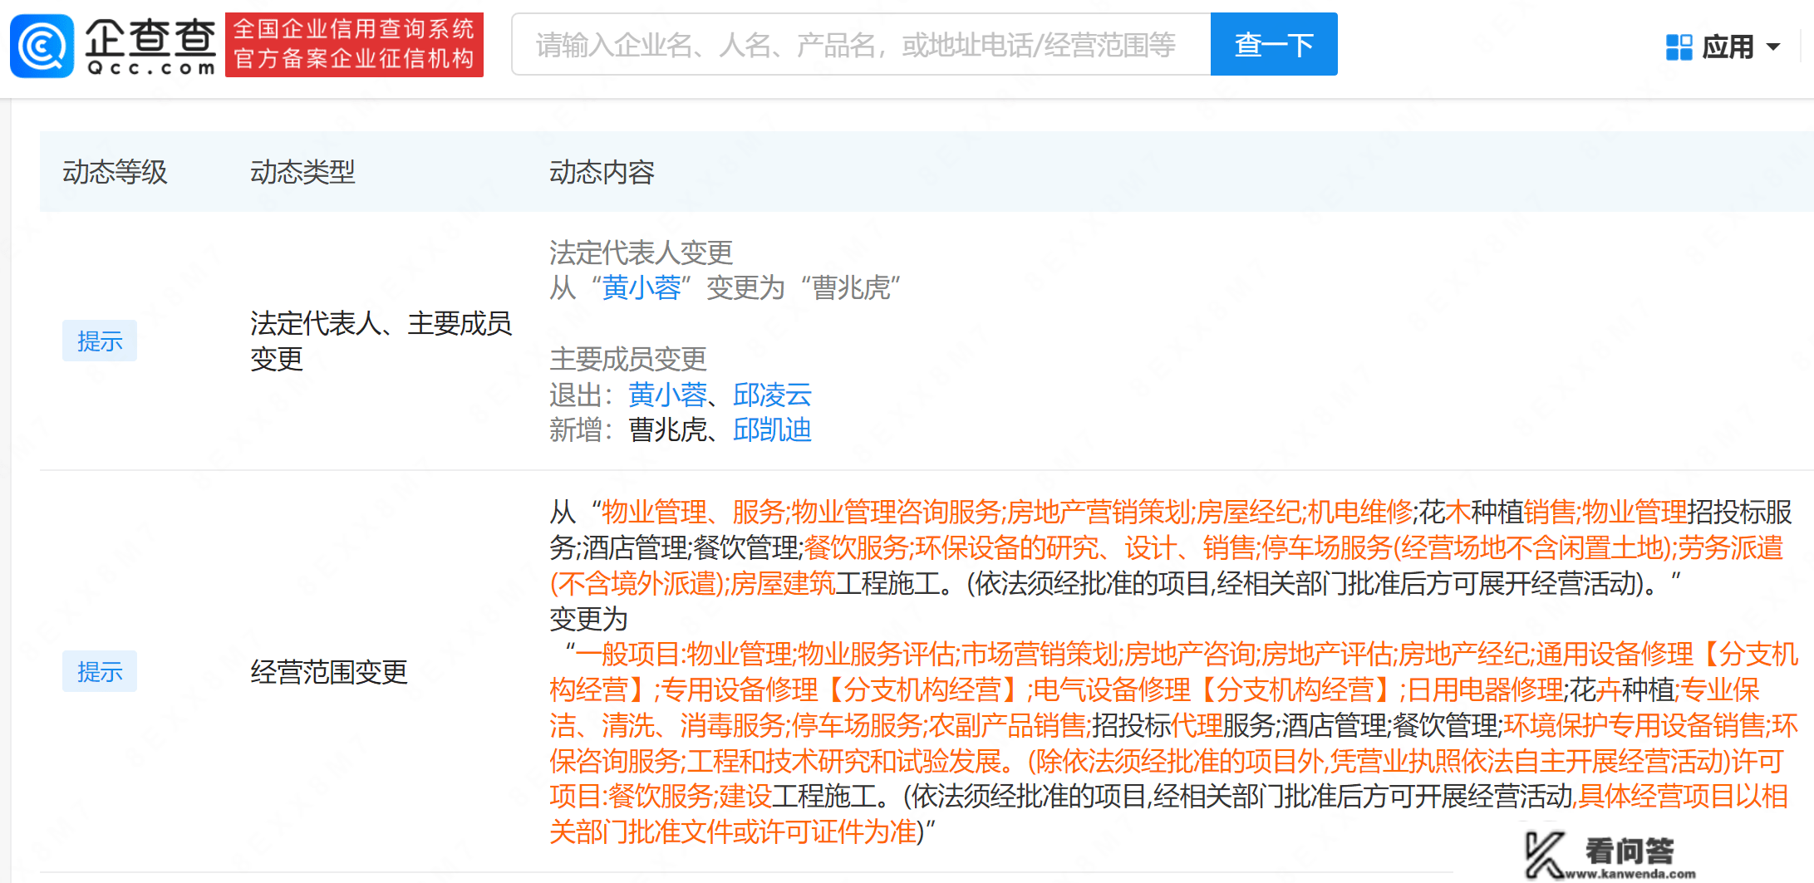This screenshot has width=1814, height=883.
Task: Click the 企查查 Qcc.com brand wordmark
Action: [x=150, y=47]
